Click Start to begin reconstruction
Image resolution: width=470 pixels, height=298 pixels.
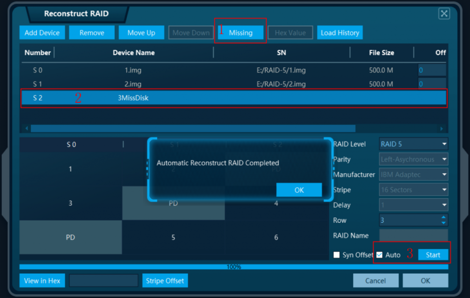pyautogui.click(x=433, y=254)
